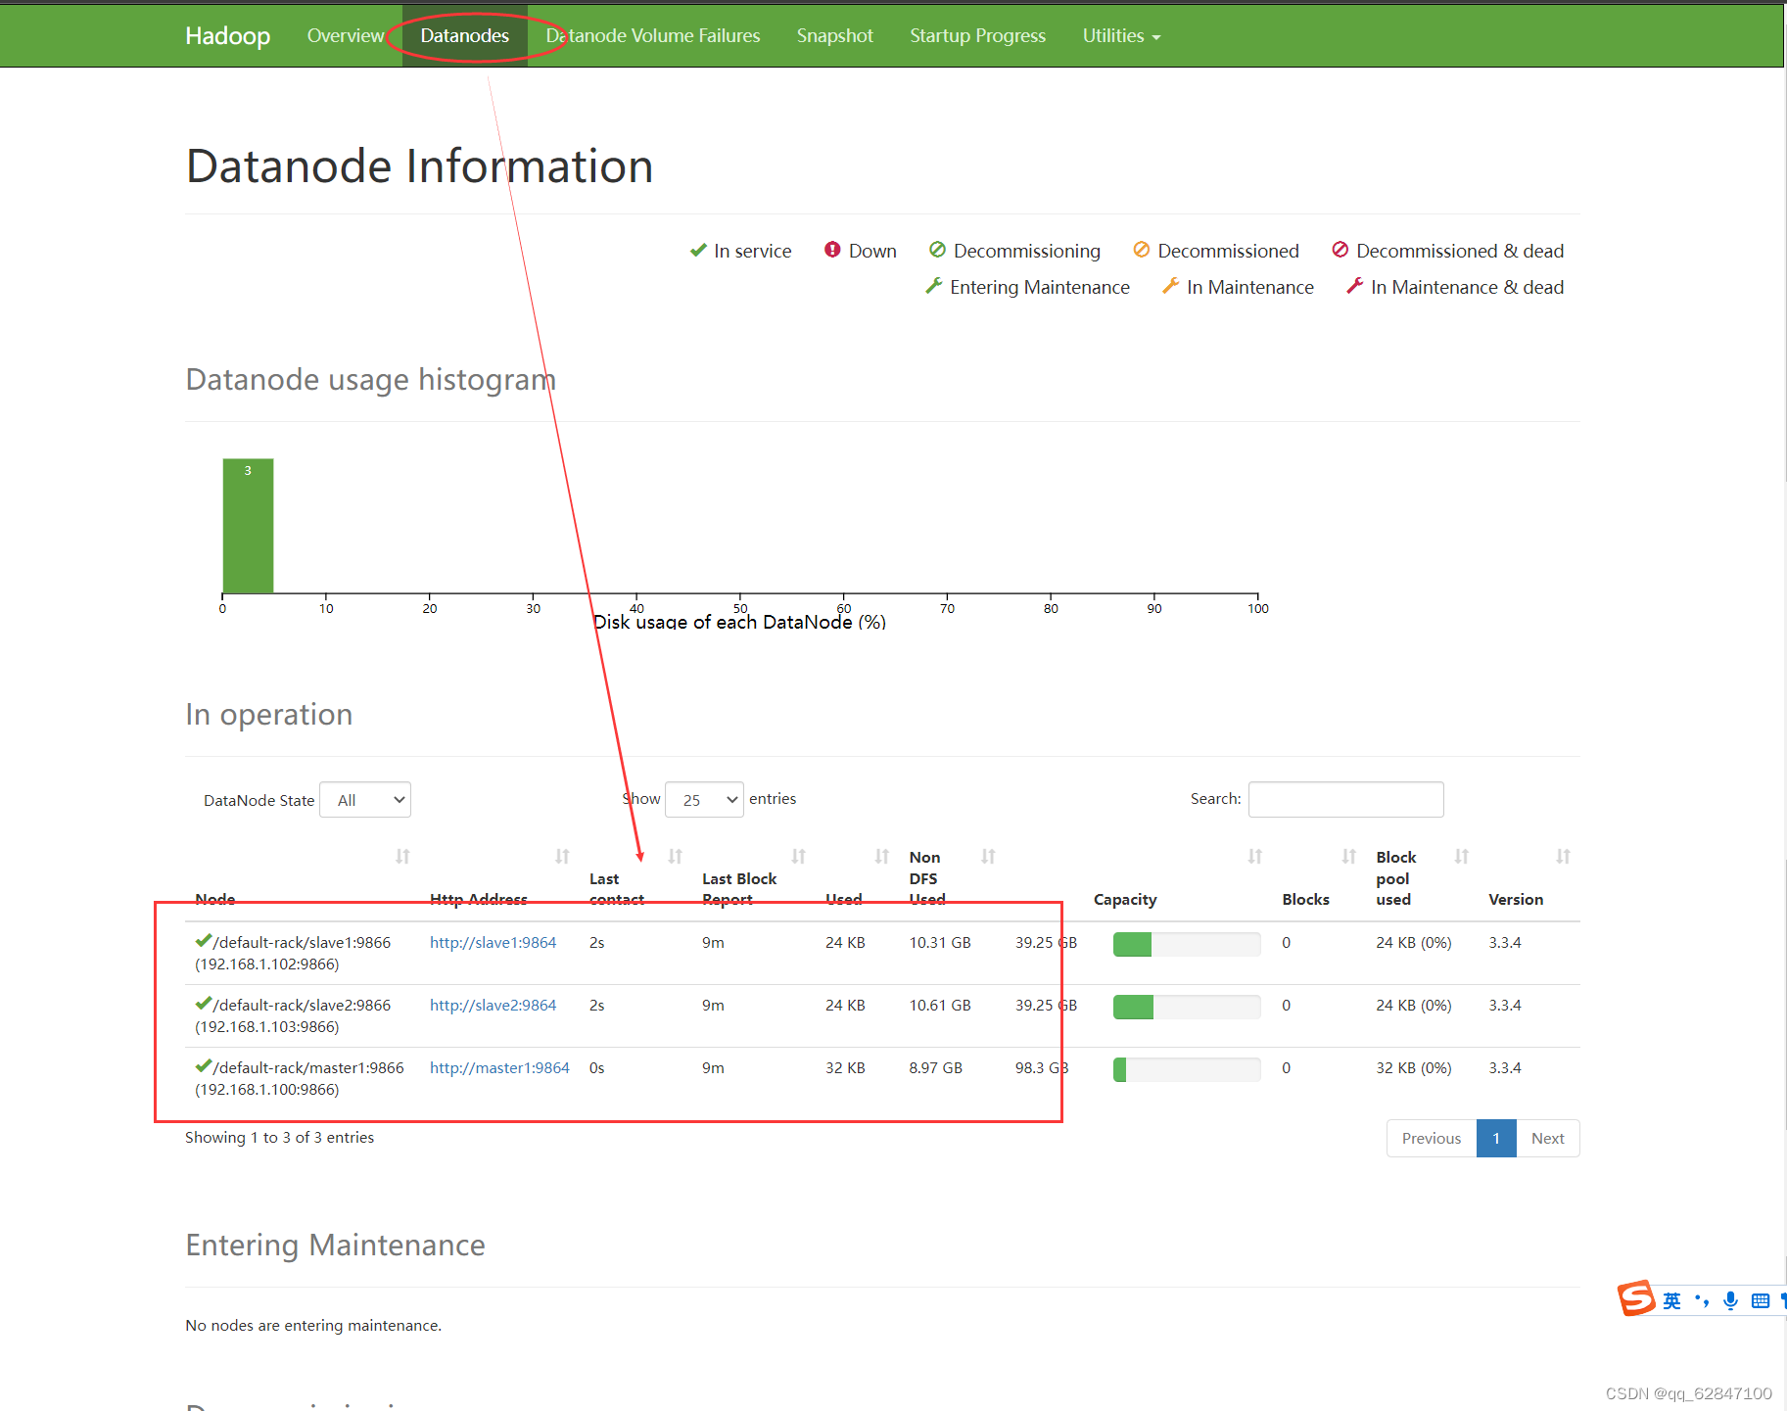1787x1411 pixels.
Task: Toggle Sogou English/Chinese mode indicator
Action: pos(1671,1300)
